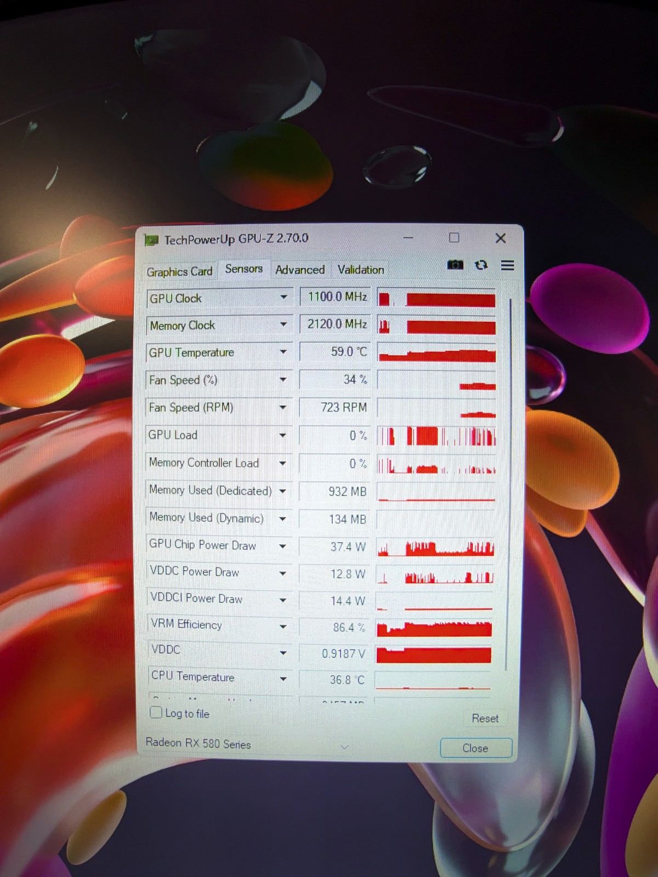Open the Memory Used (Dedicated) dropdown
The height and width of the screenshot is (877, 658).
283,491
